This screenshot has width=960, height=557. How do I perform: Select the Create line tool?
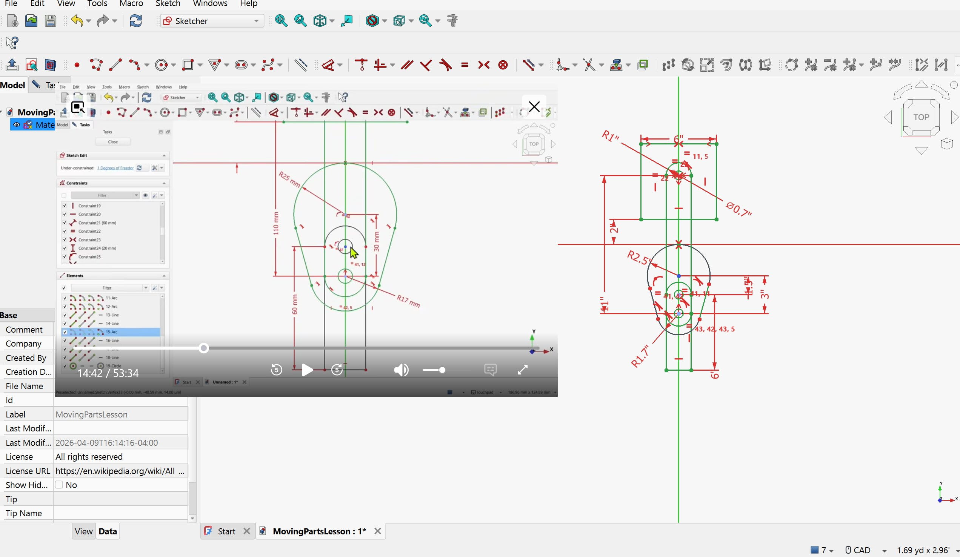pos(115,65)
